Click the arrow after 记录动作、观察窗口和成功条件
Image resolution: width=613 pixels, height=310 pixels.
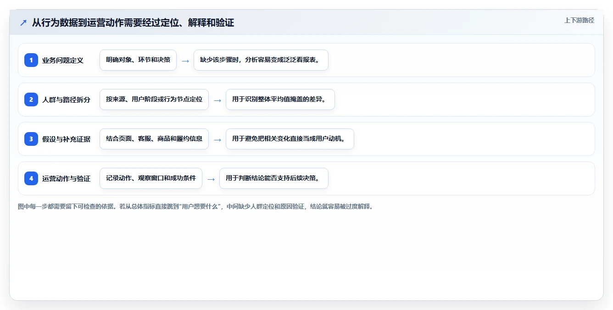pyautogui.click(x=211, y=179)
